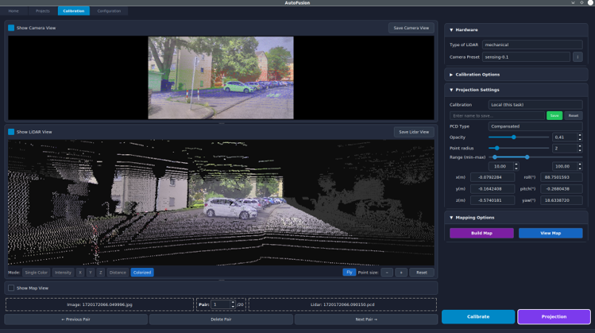Advance to Next Pair arrow button
This screenshot has width=595, height=333.
point(365,319)
